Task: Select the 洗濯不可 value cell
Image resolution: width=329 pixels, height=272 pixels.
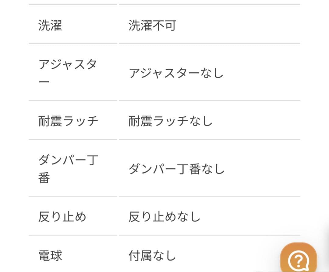Action: (x=152, y=26)
